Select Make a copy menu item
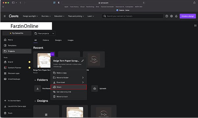198x118 pixels. coord(68,73)
